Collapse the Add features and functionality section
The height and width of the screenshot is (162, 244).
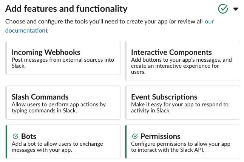(x=236, y=9)
